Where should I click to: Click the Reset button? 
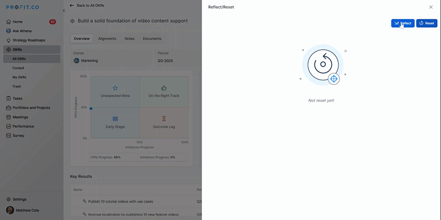pyautogui.click(x=426, y=23)
